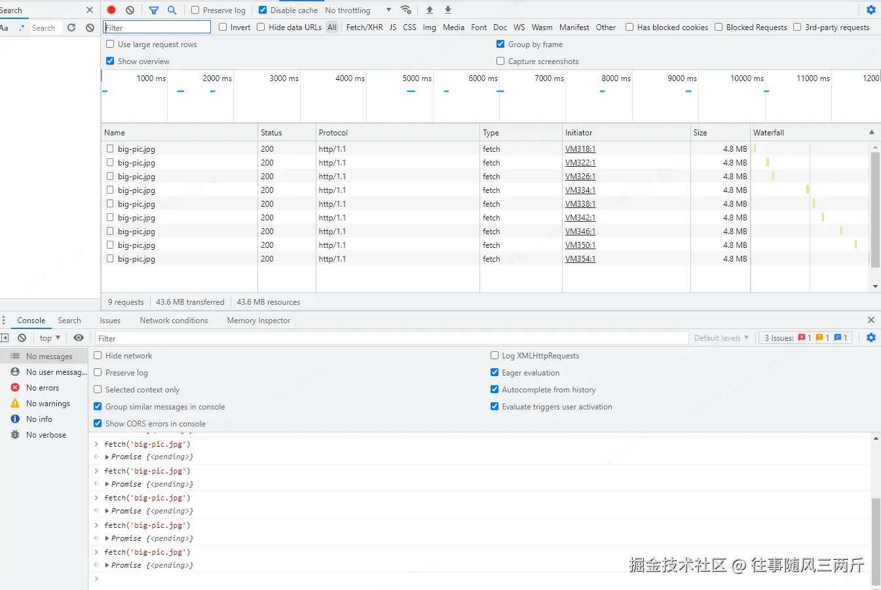Click the blue info issues badge
Viewport: 881px width, 590px height.
point(841,338)
